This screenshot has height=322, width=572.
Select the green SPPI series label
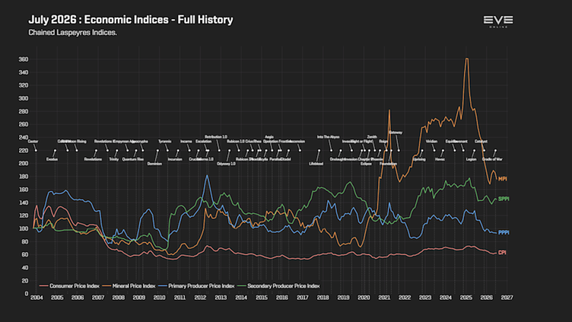(504, 199)
